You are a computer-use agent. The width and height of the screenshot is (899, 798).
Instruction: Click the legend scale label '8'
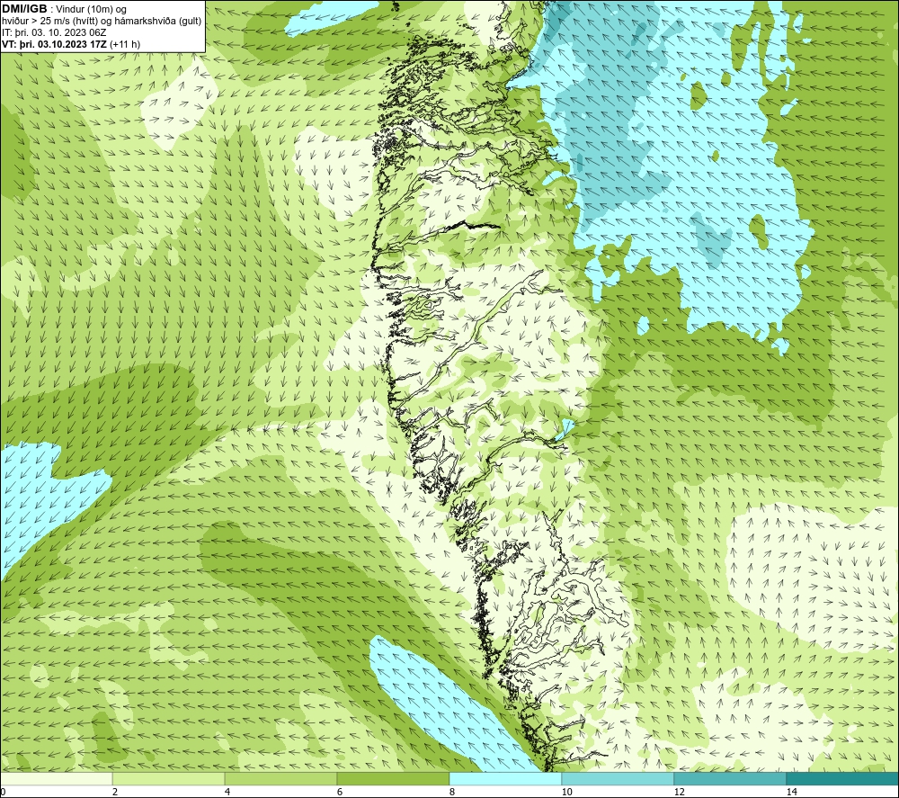[x=452, y=792]
